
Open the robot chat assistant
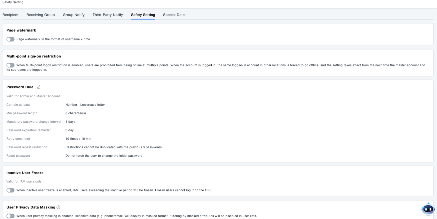tap(428, 209)
